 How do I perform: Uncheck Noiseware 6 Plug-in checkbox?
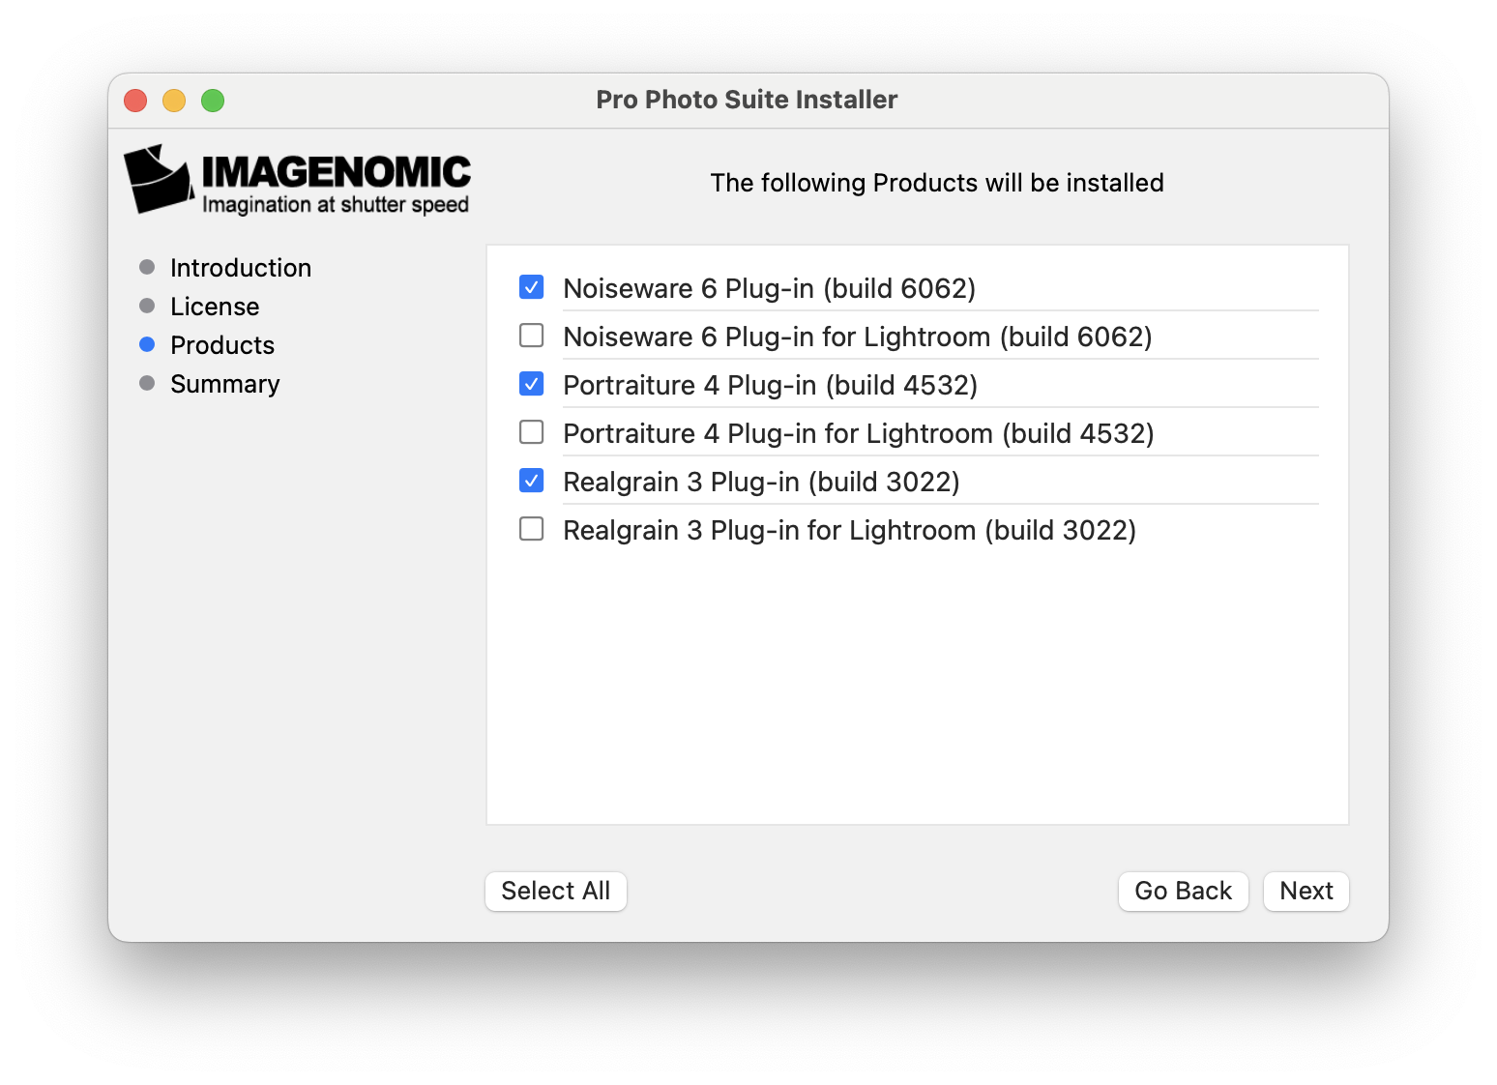(531, 287)
